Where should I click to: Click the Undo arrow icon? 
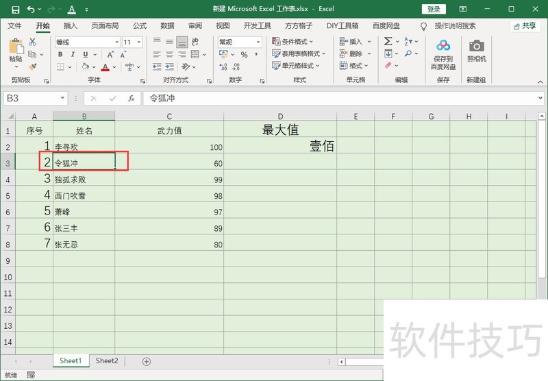31,10
